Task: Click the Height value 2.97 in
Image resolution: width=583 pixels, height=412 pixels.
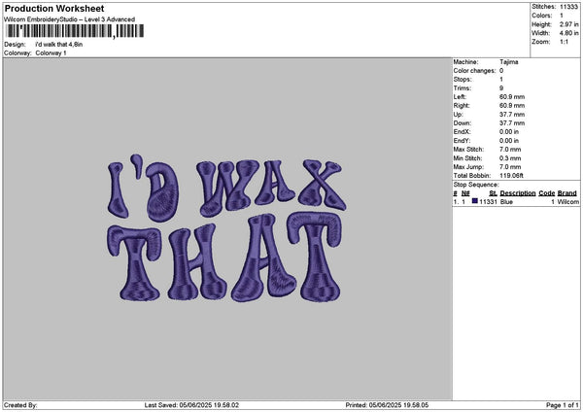Action: click(568, 24)
